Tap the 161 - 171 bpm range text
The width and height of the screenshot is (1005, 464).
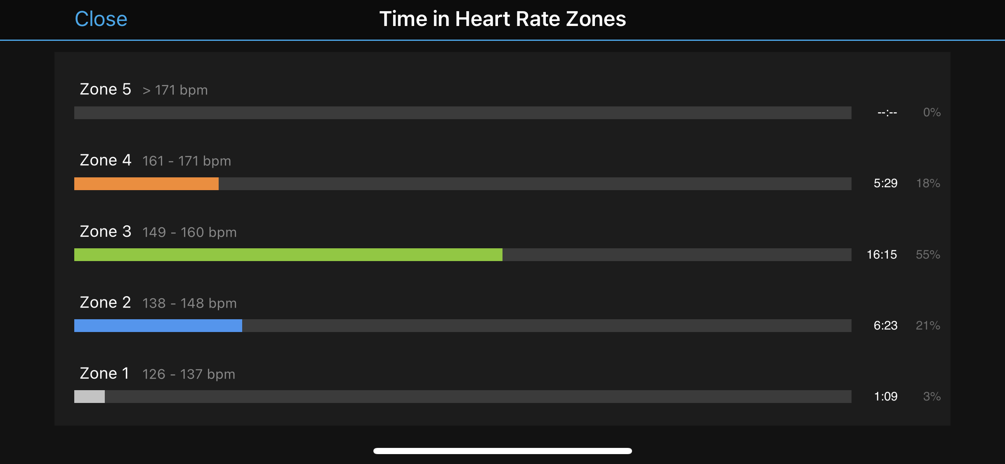(186, 161)
